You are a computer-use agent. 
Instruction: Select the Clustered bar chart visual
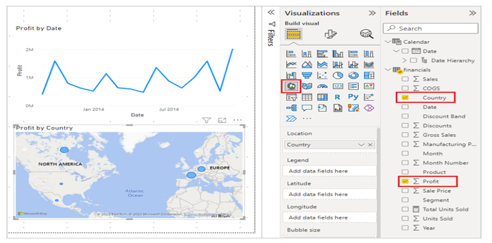click(x=322, y=54)
